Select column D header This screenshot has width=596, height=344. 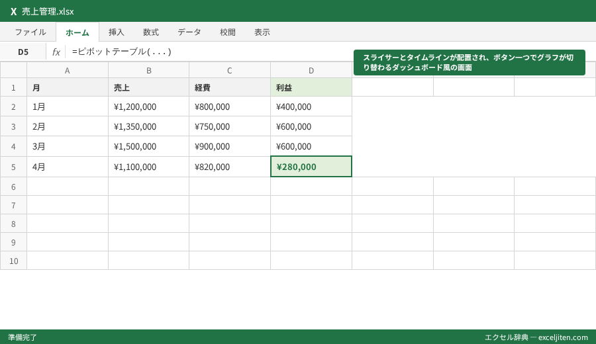coord(311,70)
